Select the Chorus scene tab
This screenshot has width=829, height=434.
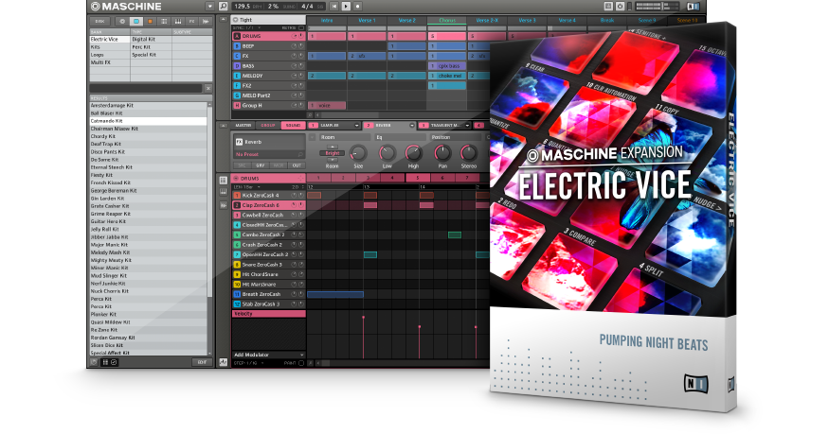click(x=445, y=20)
